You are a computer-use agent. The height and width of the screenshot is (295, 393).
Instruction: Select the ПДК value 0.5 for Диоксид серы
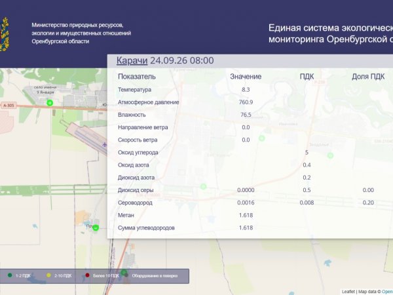click(x=307, y=190)
